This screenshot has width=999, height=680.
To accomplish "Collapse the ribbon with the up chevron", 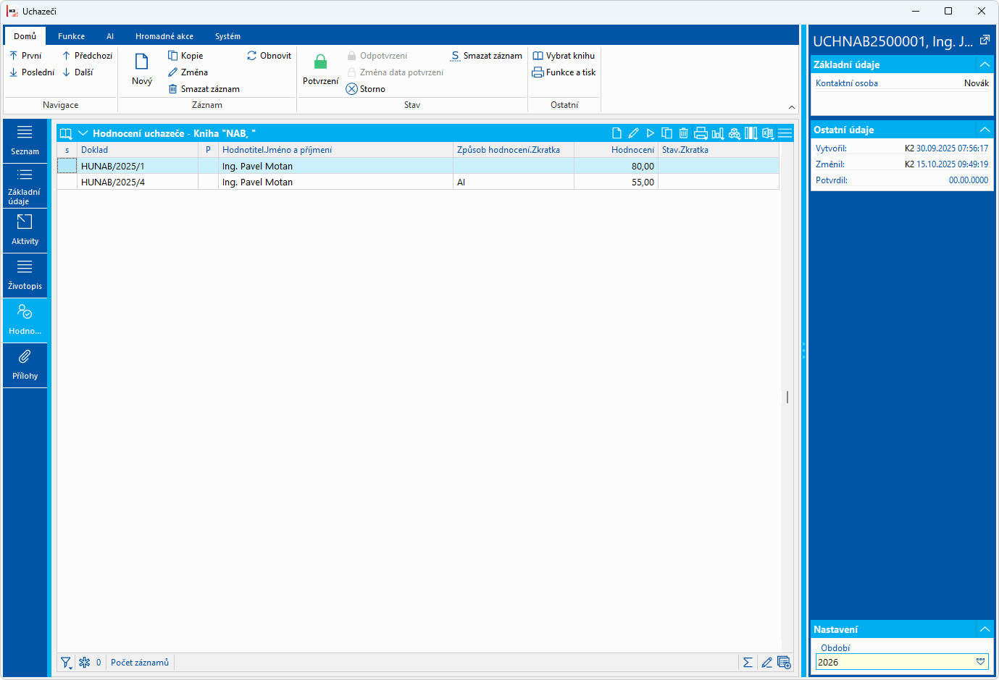I will tap(791, 107).
